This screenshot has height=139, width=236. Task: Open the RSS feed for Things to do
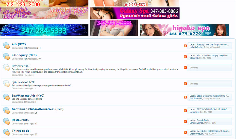pyautogui.click(x=185, y=132)
